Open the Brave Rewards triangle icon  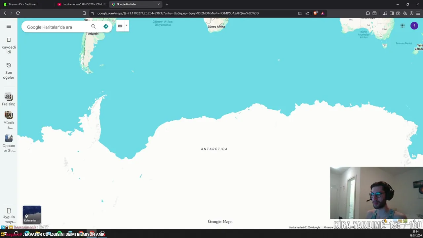point(323,13)
